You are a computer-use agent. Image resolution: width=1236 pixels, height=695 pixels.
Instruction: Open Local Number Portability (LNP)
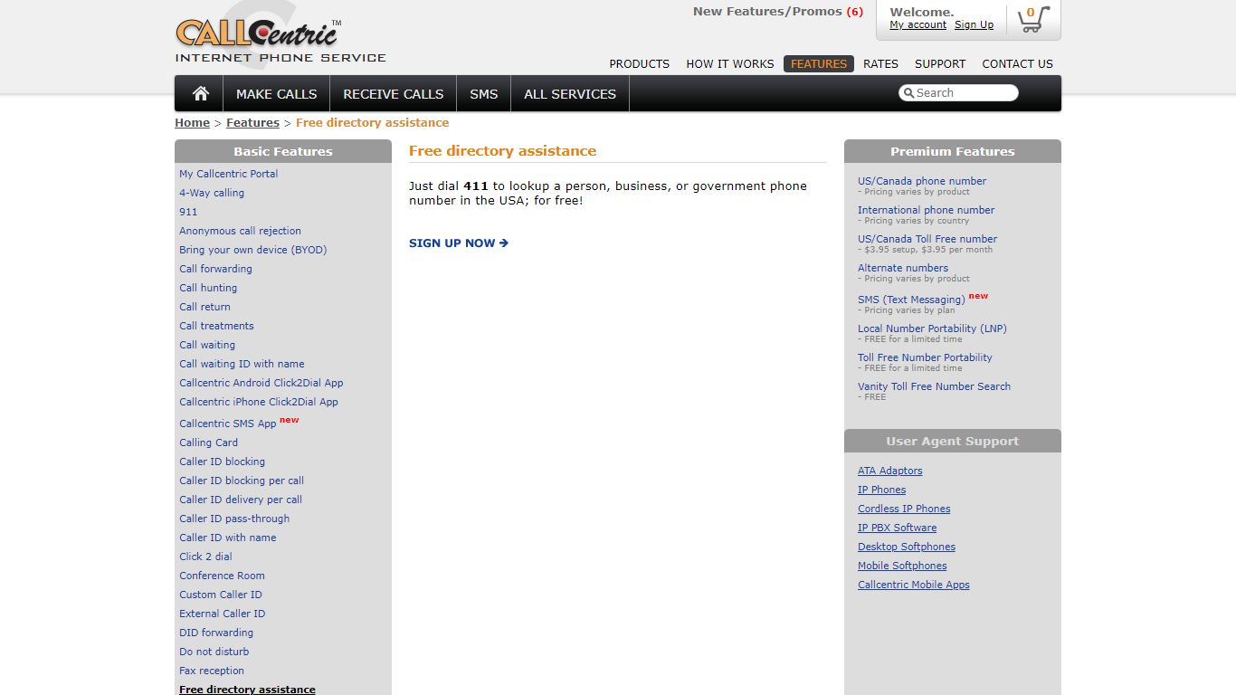pos(932,328)
